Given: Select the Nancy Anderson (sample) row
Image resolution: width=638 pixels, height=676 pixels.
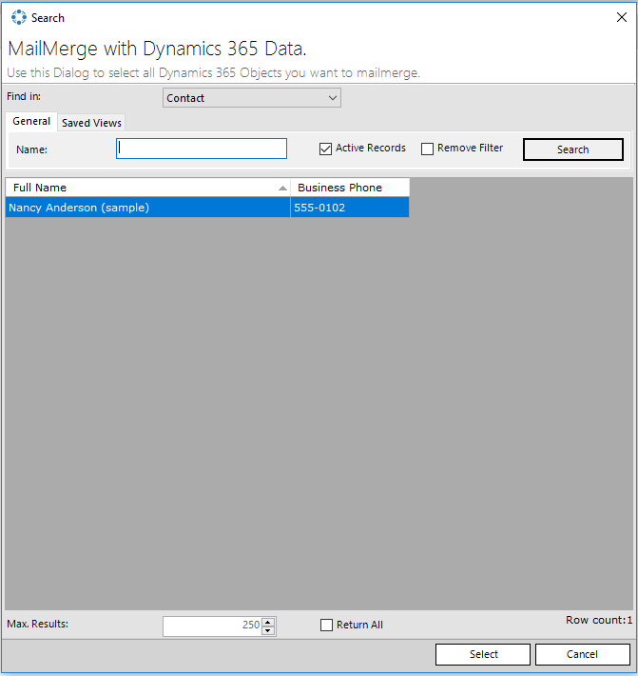Looking at the screenshot, I should pos(207,208).
